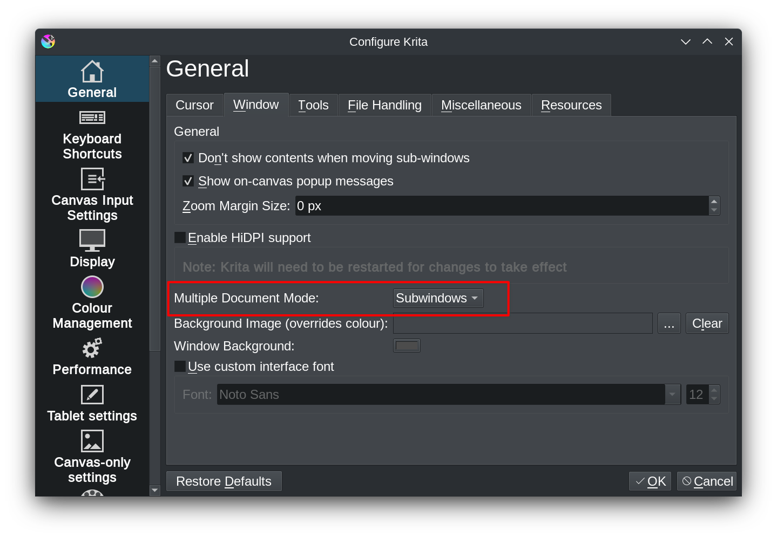Click the Background Image path field
The image size is (777, 538).
(x=523, y=323)
